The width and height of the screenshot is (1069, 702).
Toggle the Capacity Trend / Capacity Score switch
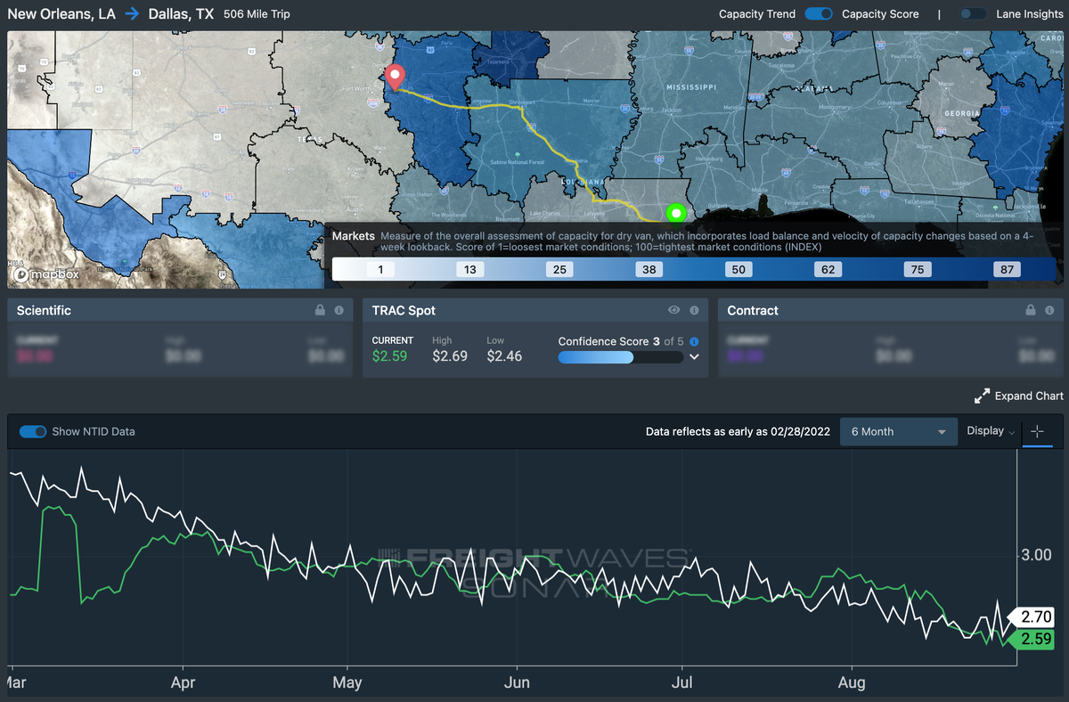819,14
